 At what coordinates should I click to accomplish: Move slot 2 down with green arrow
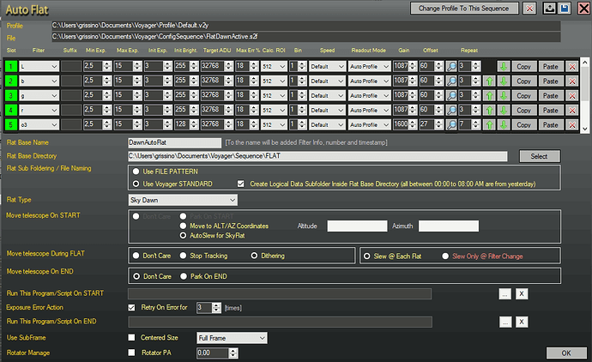(x=504, y=81)
